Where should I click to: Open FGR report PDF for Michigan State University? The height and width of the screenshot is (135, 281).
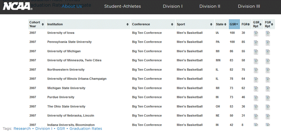[x=268, y=89]
